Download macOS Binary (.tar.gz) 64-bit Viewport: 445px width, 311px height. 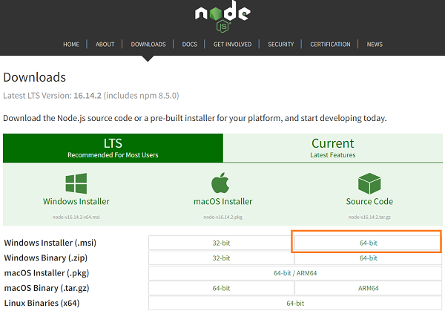pyautogui.click(x=221, y=288)
